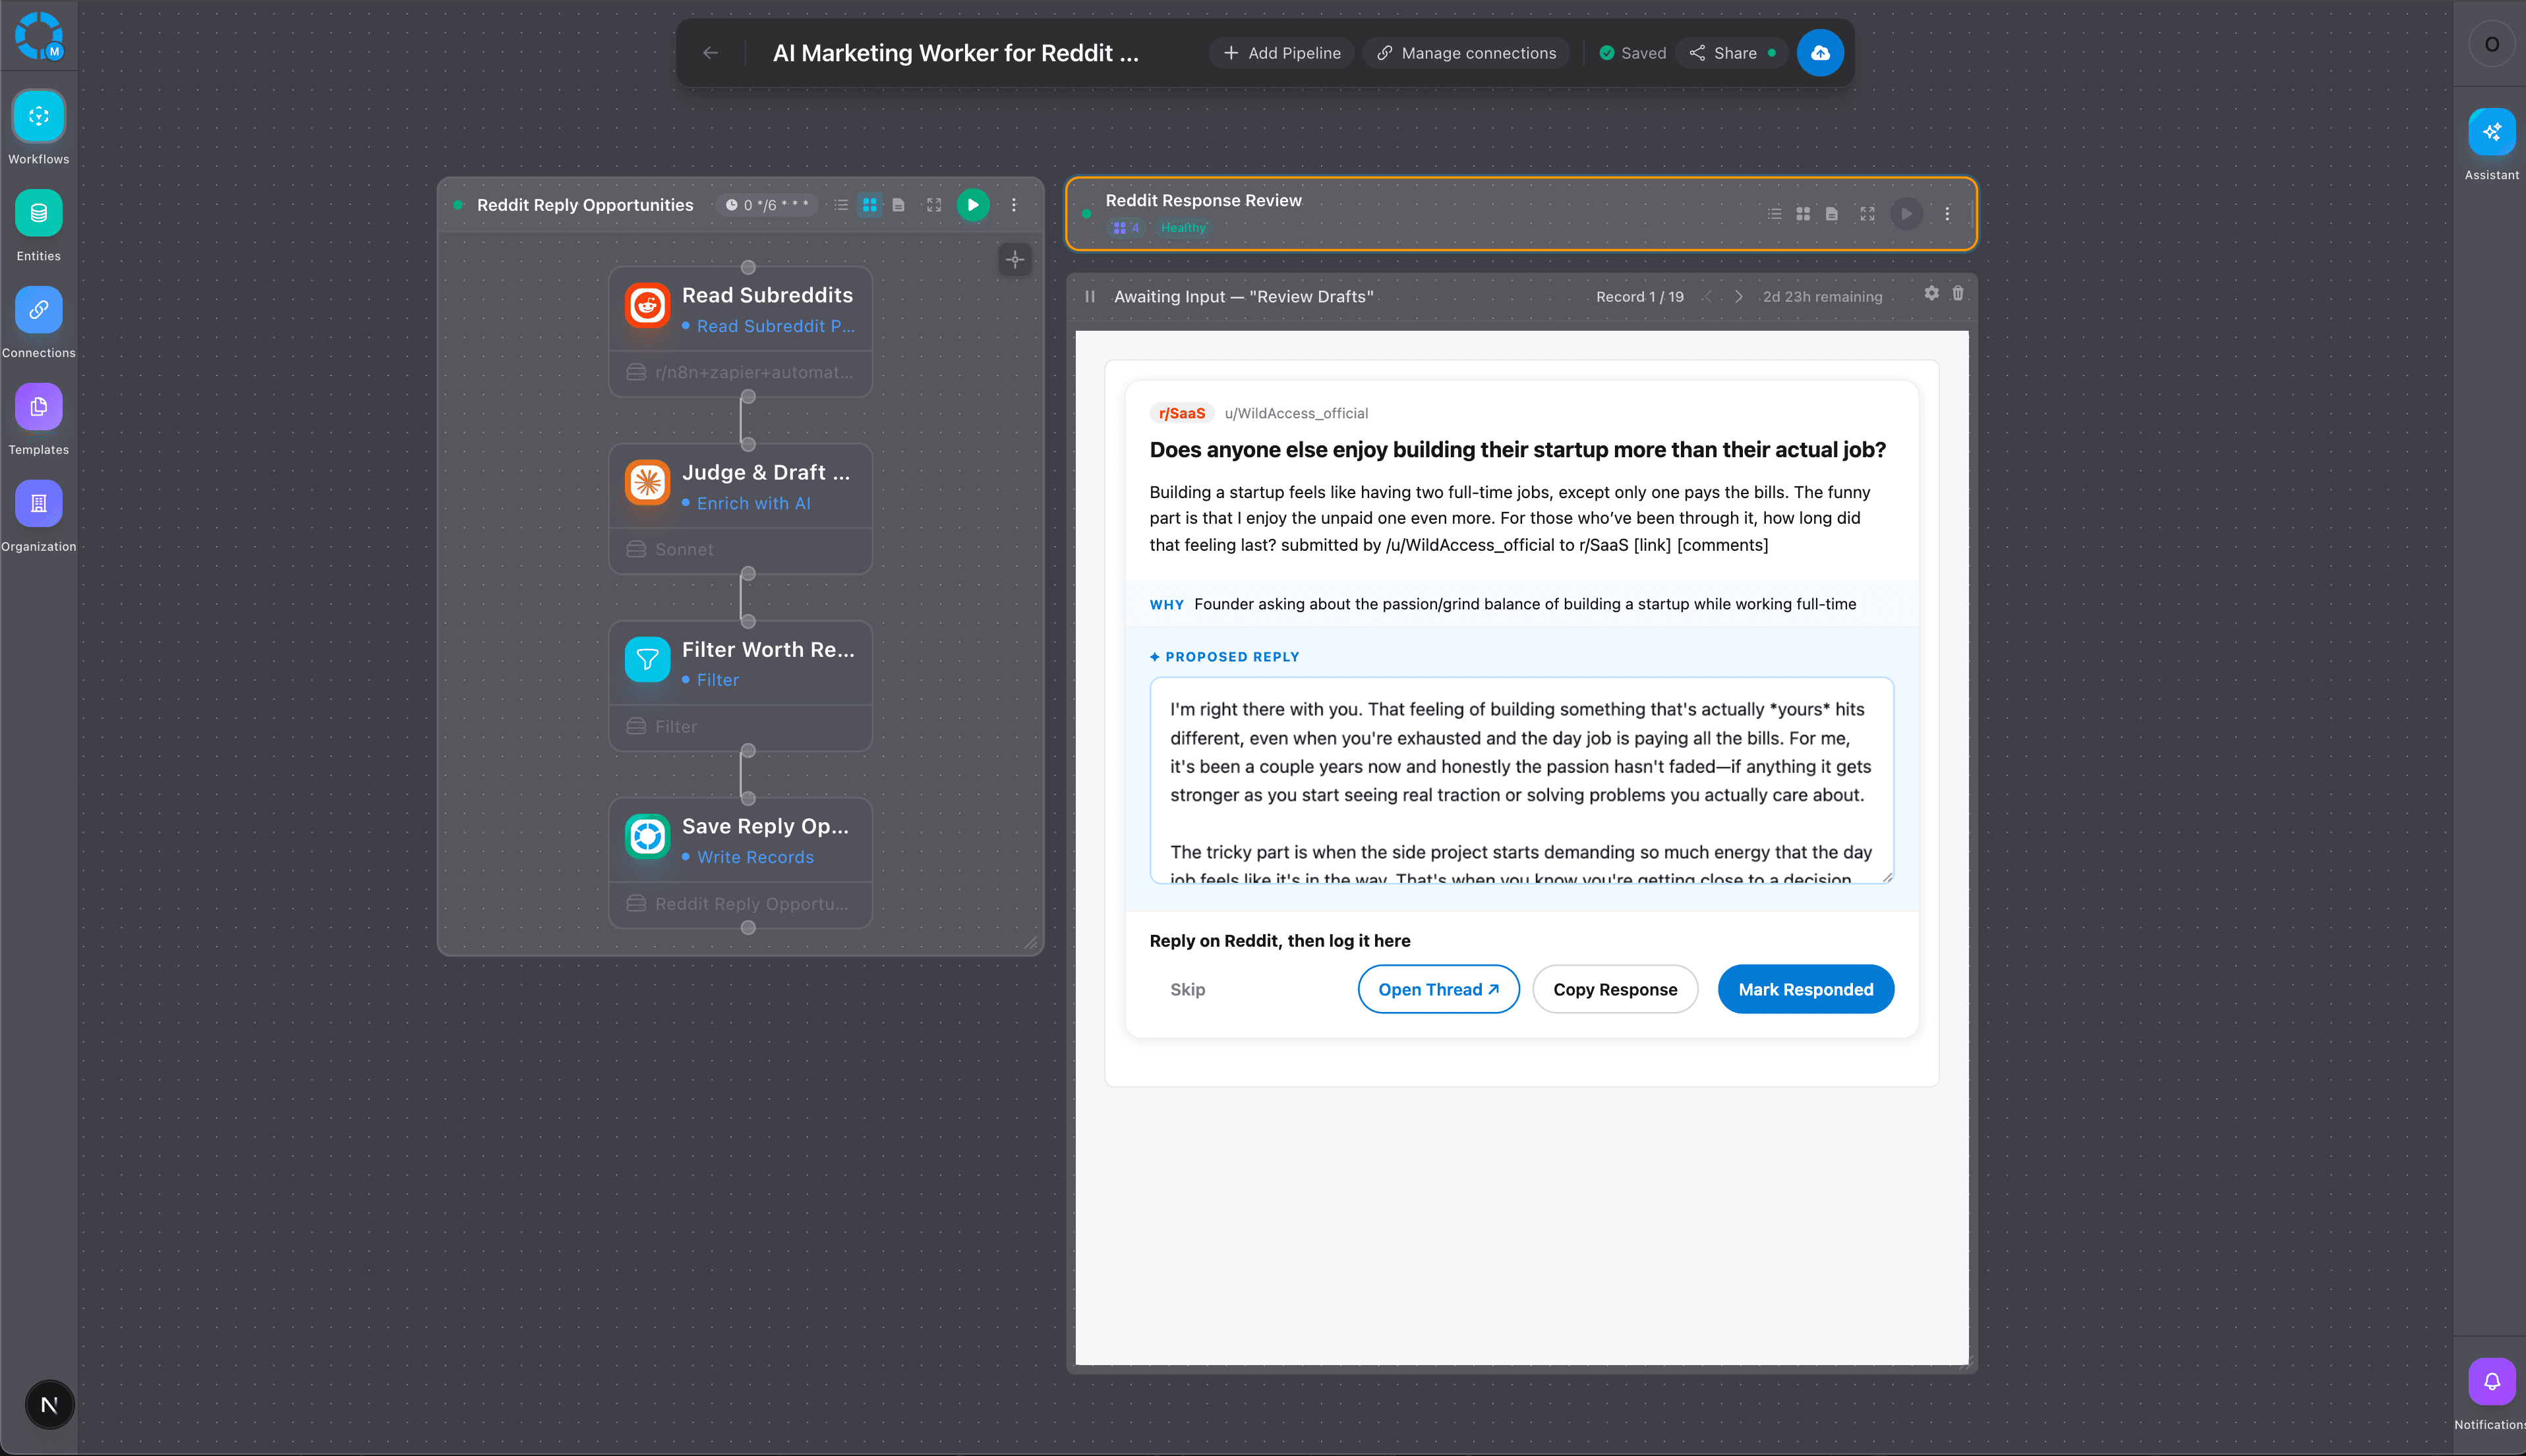The width and height of the screenshot is (2526, 1456).
Task: Open the Sonnet model row
Action: click(740, 549)
